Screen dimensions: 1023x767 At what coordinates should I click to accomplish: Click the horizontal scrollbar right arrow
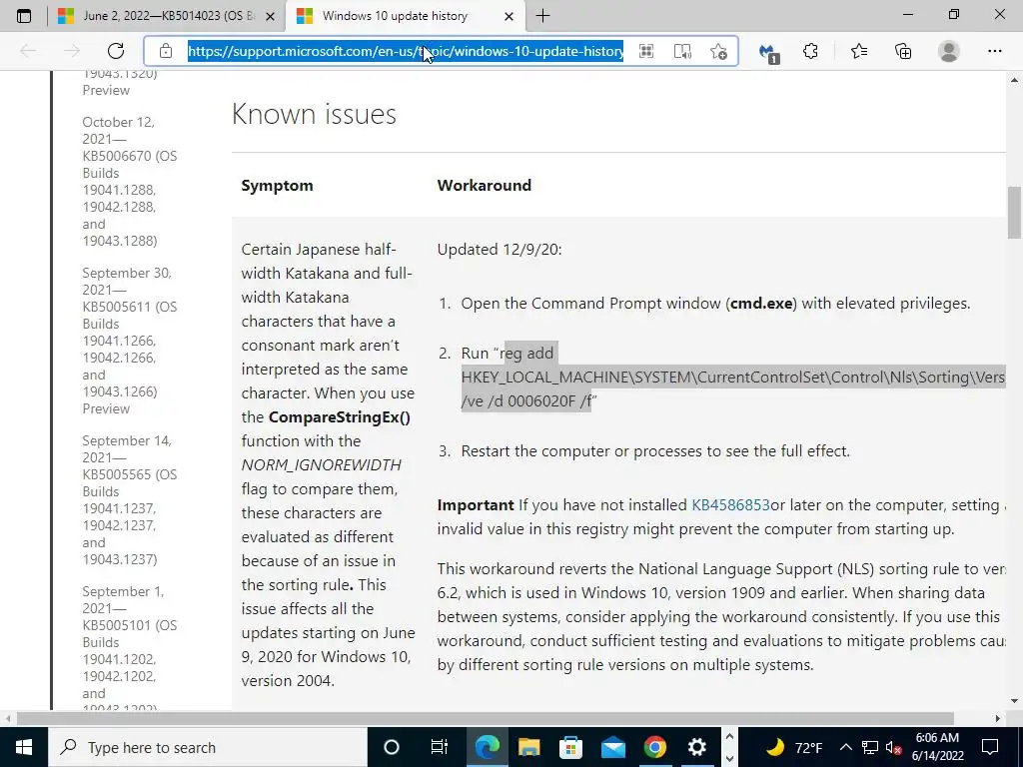[998, 718]
